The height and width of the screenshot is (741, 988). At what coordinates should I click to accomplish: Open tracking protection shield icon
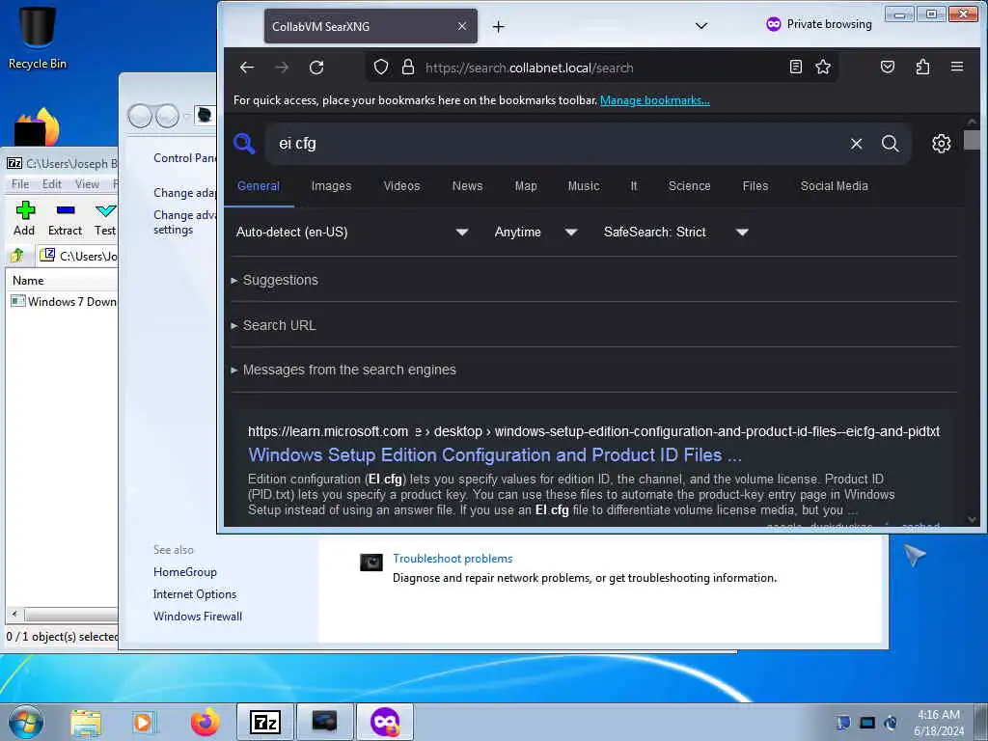click(380, 68)
